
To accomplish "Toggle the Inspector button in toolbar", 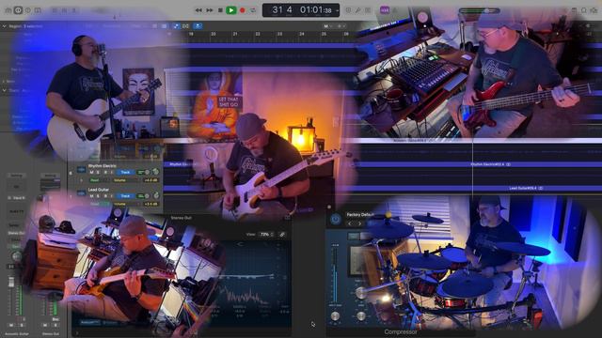I will point(18,10).
